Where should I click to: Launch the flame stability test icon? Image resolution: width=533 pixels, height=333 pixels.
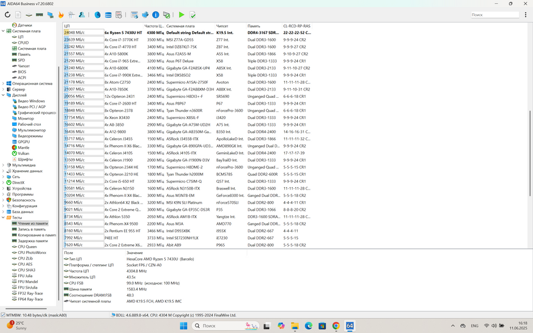[61, 15]
